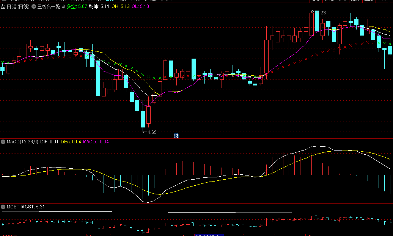Open the main chart indicator dropdown beside 盐田港(日线)
The image size is (393, 236).
tap(34, 6)
